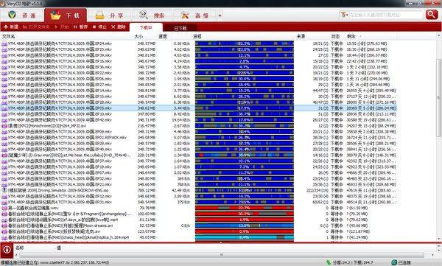The width and height of the screenshot is (442, 266).
Task: Click file icon of replica_h.264.mp4 row
Action: coord(4,237)
